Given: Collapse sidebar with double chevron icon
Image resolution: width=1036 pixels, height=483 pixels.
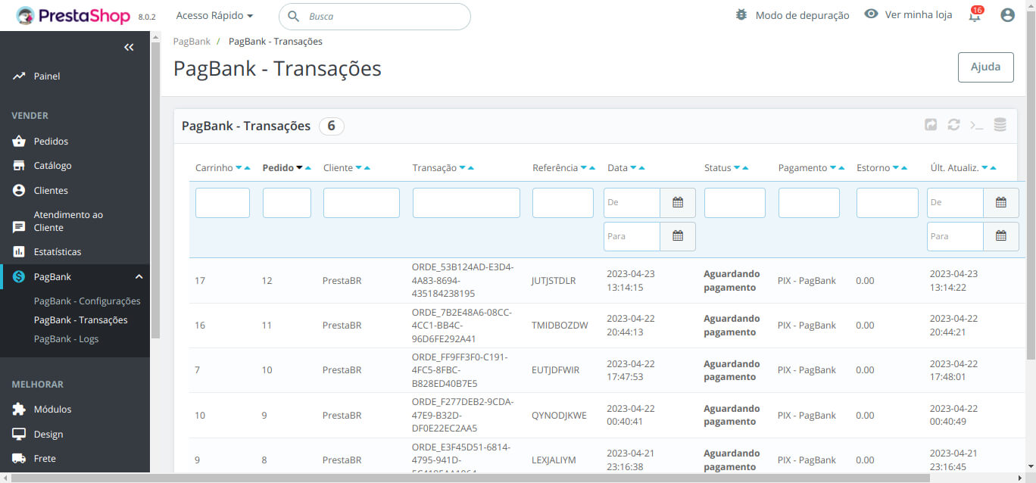Looking at the screenshot, I should (129, 48).
